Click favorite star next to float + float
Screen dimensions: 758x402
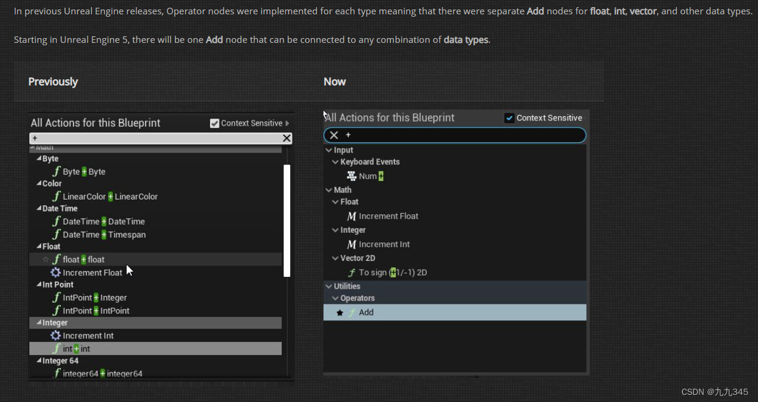[45, 260]
